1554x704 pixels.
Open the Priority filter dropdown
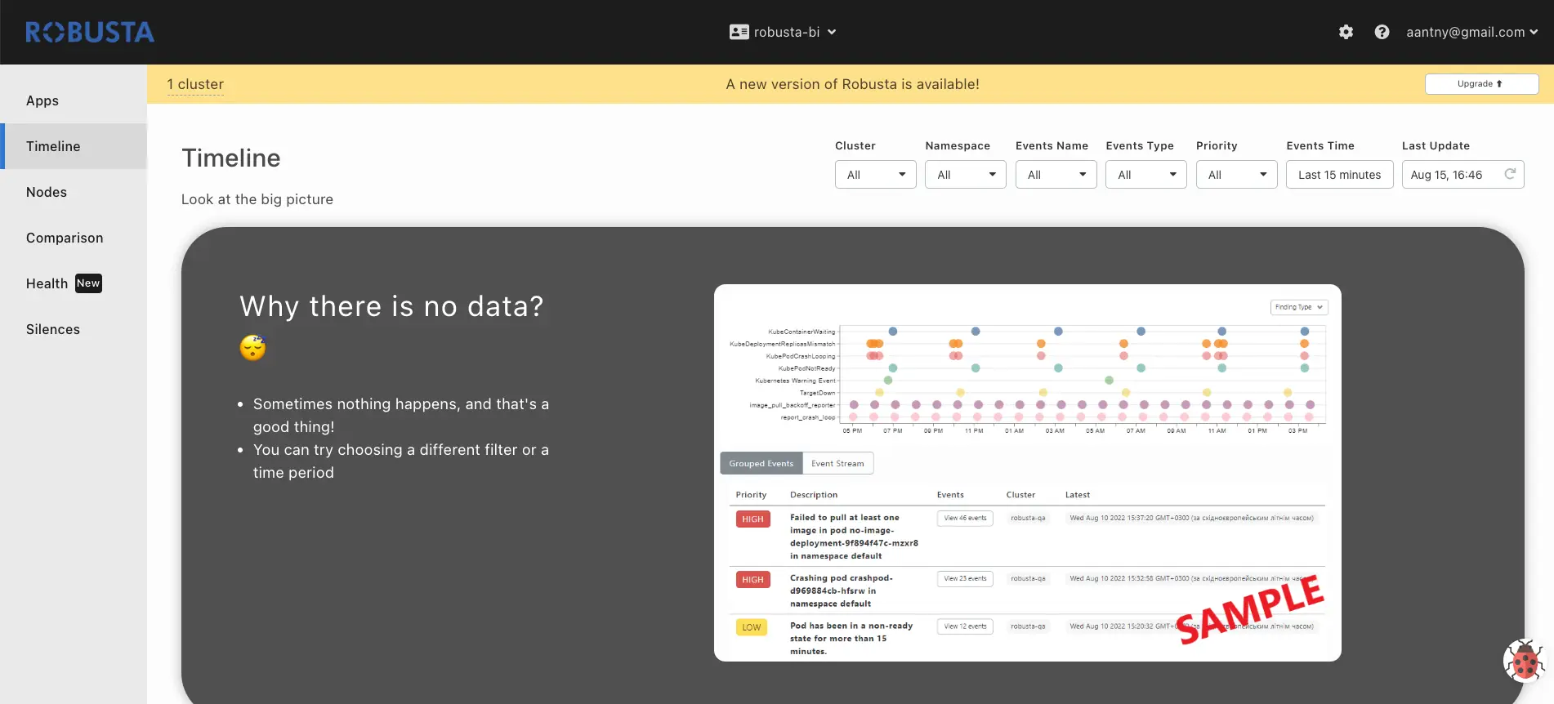point(1236,175)
